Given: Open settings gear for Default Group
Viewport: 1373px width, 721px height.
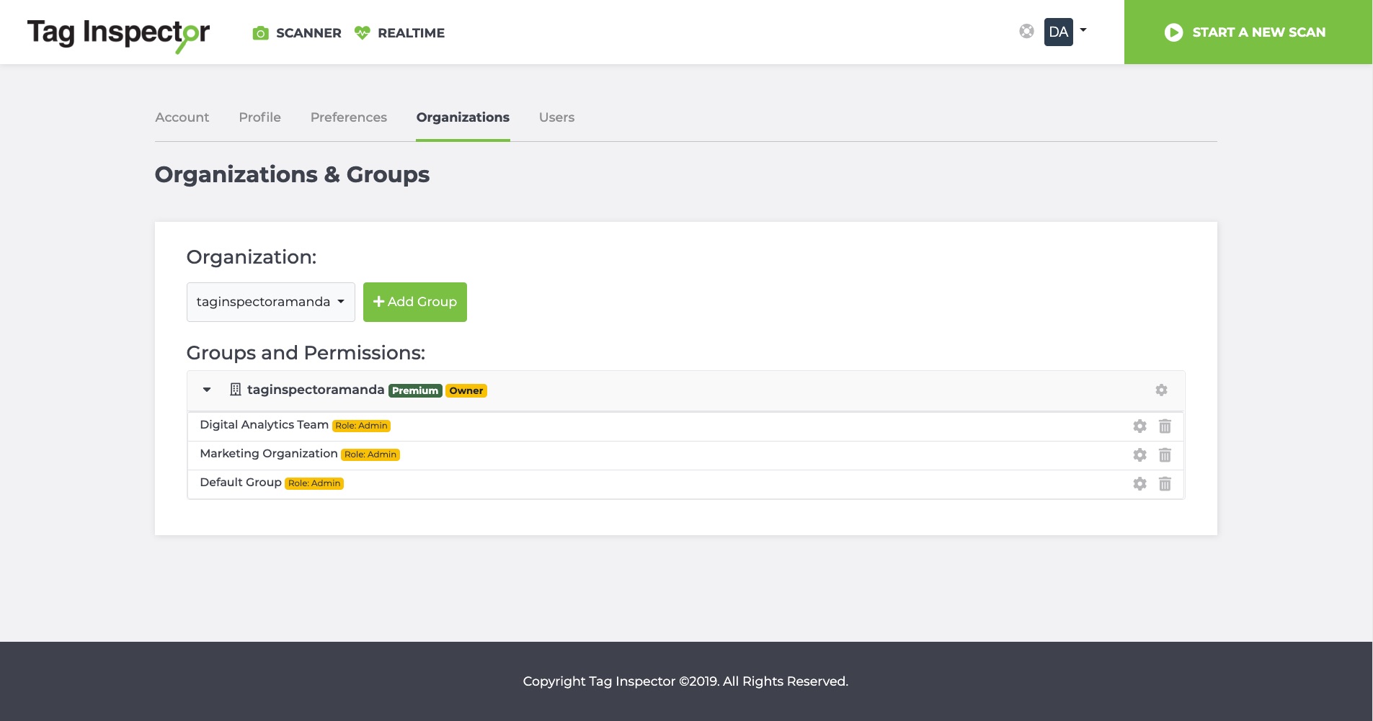Looking at the screenshot, I should [1139, 484].
